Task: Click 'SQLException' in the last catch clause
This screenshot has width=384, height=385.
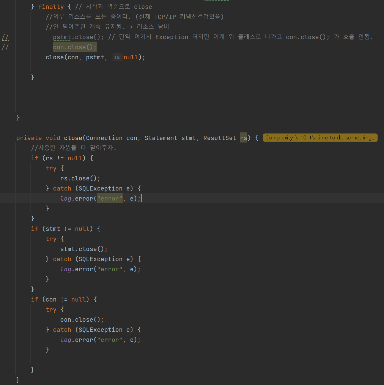Action: (101, 330)
